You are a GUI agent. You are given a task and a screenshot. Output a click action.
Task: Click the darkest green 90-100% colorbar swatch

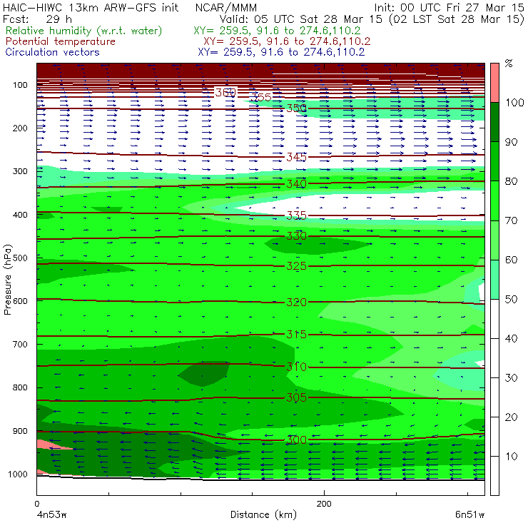[x=494, y=122]
